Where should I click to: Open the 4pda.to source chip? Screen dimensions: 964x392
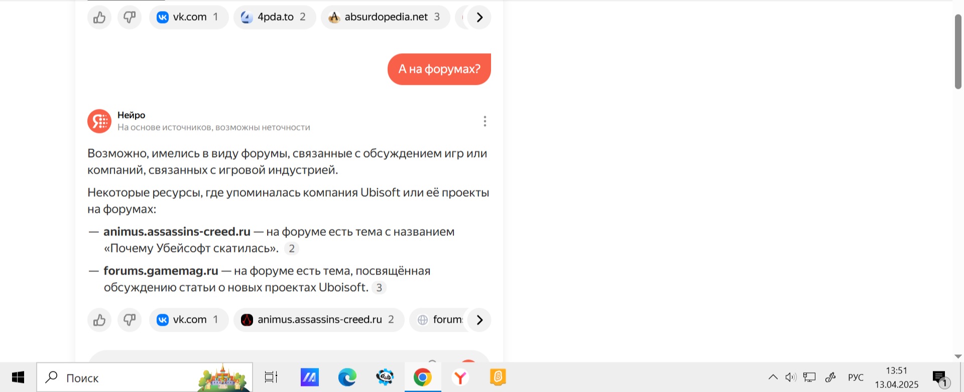click(x=274, y=17)
